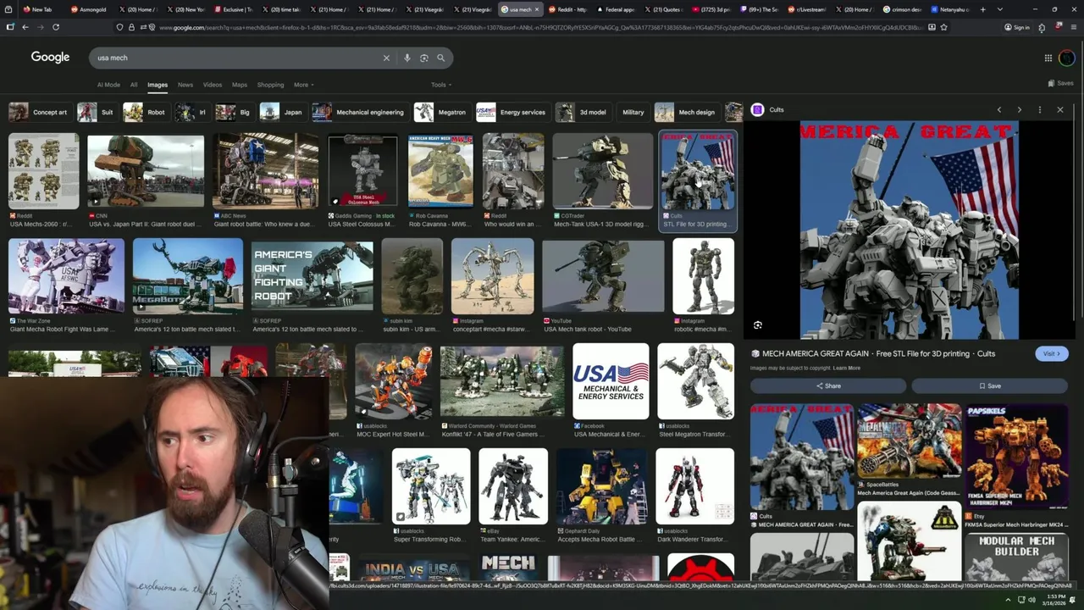Open the Etsy FKMSA Superior Mech Harbinger image
This screenshot has width=1084, height=610.
pos(1016,457)
